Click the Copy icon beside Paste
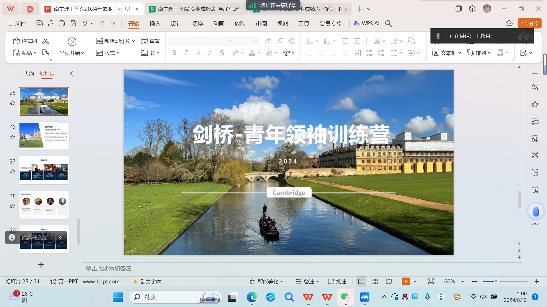The image size is (547, 307). [x=46, y=53]
